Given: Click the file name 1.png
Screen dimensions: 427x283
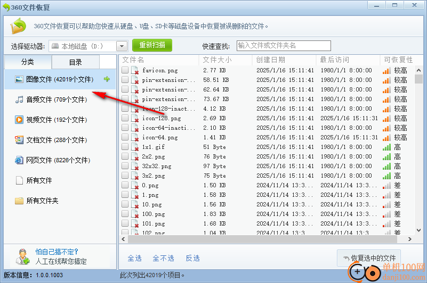Looking at the screenshot, I should [150, 195].
